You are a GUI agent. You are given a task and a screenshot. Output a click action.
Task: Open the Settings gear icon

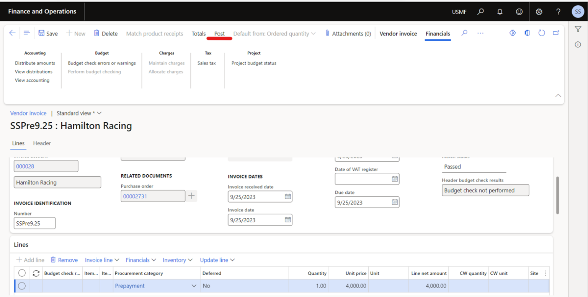point(539,11)
